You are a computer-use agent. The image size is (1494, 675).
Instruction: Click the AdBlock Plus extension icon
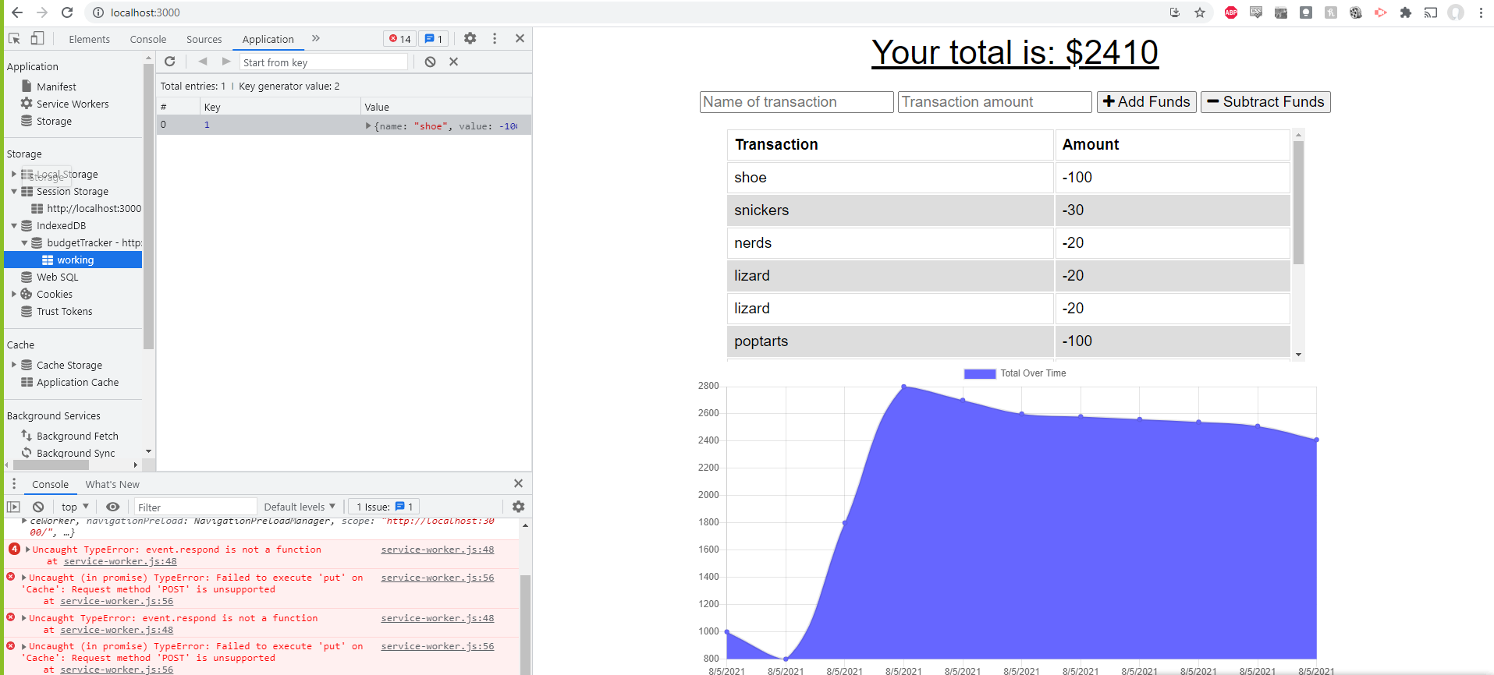[x=1231, y=12]
